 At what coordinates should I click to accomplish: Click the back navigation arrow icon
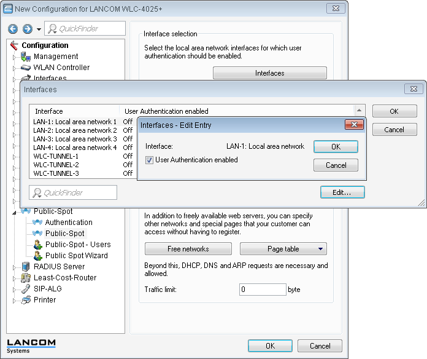[13, 29]
